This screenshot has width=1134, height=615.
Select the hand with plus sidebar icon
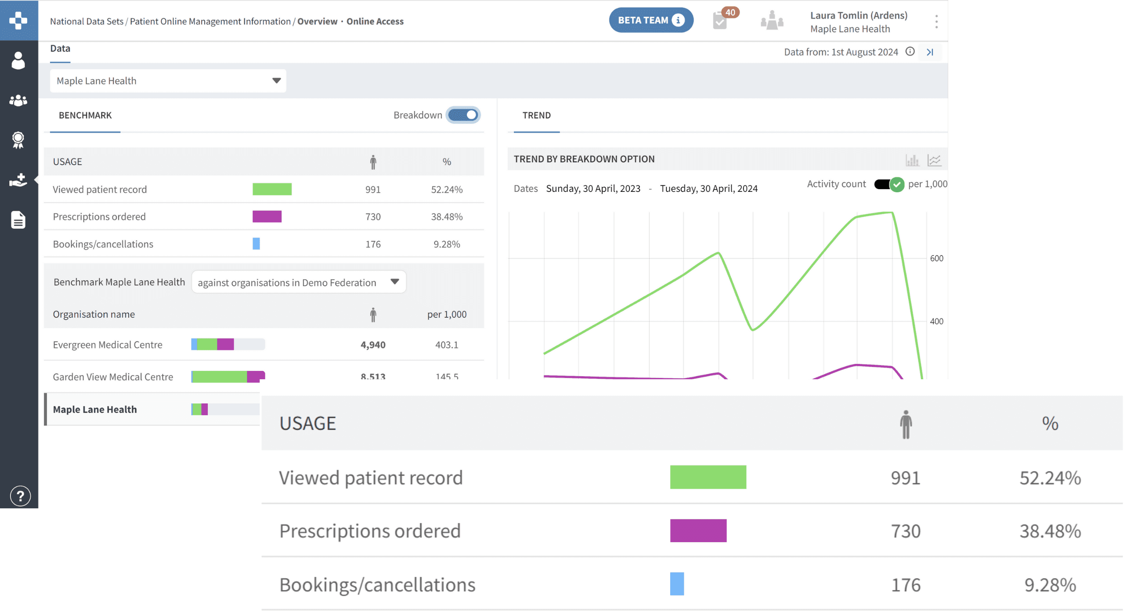click(x=18, y=180)
